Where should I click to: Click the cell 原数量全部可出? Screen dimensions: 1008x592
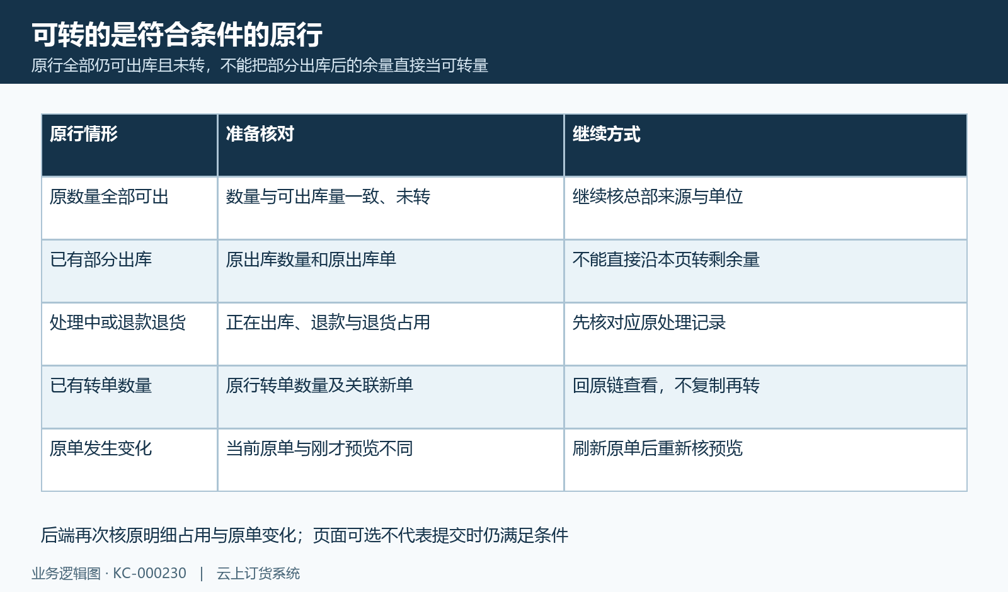(x=130, y=208)
